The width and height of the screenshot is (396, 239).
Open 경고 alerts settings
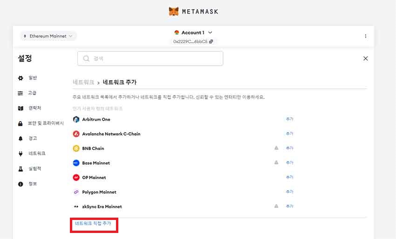tap(33, 138)
